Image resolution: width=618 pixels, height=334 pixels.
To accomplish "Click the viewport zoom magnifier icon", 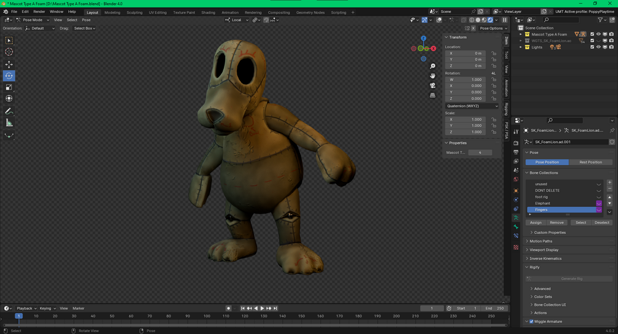I will 433,66.
